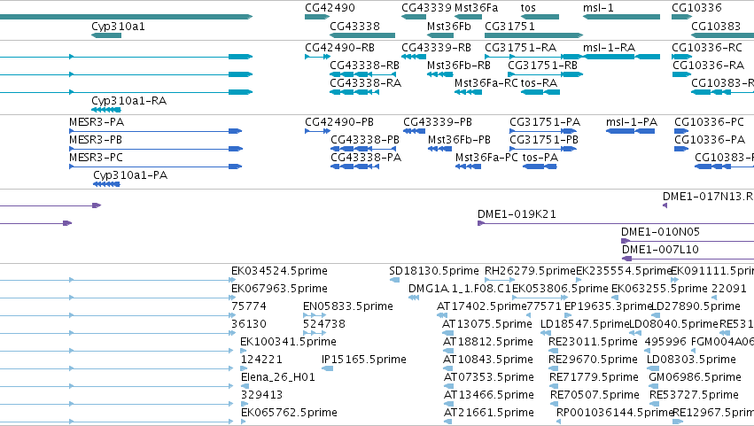Select clone DME1-019K21
This screenshot has height=426, width=754.
616,223
